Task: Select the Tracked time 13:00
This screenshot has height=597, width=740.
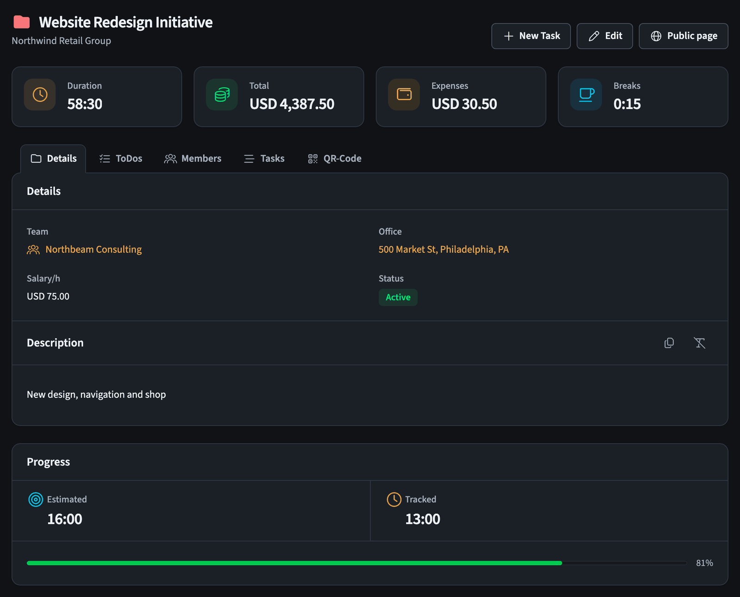Action: pos(423,519)
